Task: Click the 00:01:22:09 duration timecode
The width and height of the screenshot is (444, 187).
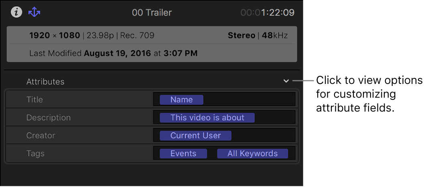Action: tap(268, 12)
